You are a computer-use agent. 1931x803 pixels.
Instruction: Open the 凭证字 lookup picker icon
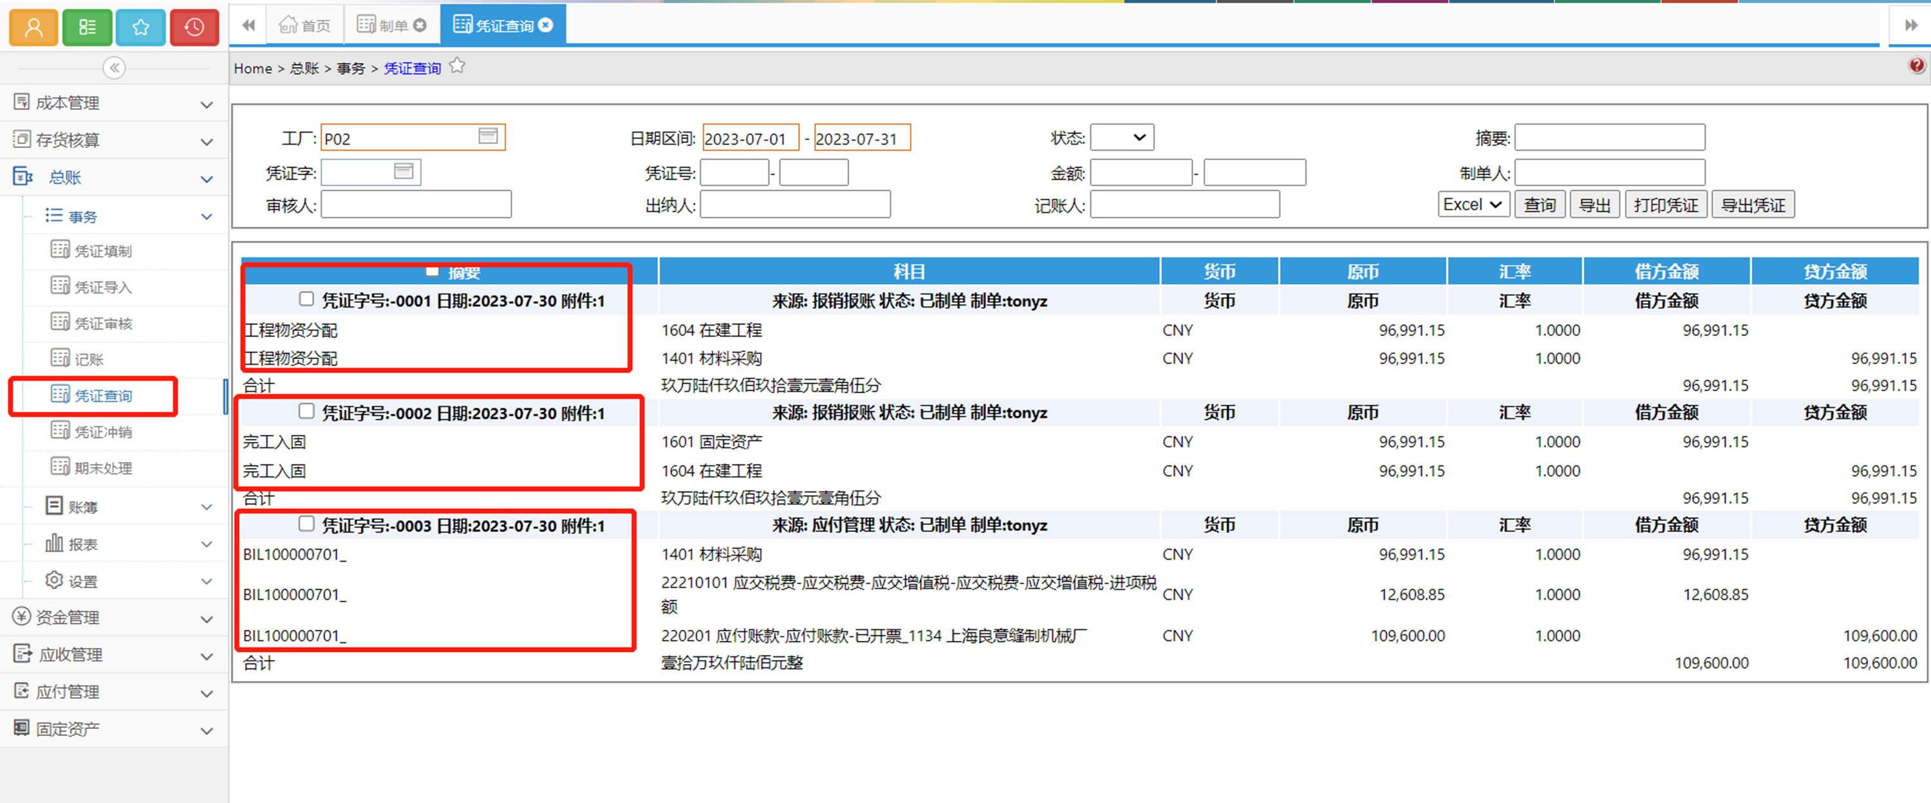click(x=404, y=171)
